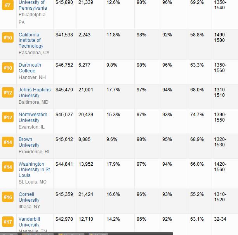Select the #12 badge next to Northwestern
The image size is (238, 235).
pyautogui.click(x=8, y=117)
